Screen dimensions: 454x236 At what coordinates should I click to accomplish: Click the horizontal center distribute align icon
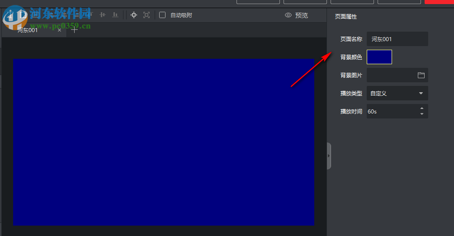click(103, 15)
